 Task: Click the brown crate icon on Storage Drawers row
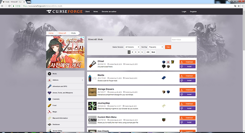pyautogui.click(x=164, y=92)
